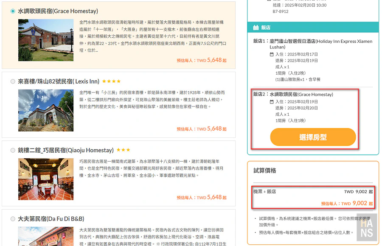Click the Lexis Inn price 預估每人 TWD 5,648 起

tap(202, 129)
